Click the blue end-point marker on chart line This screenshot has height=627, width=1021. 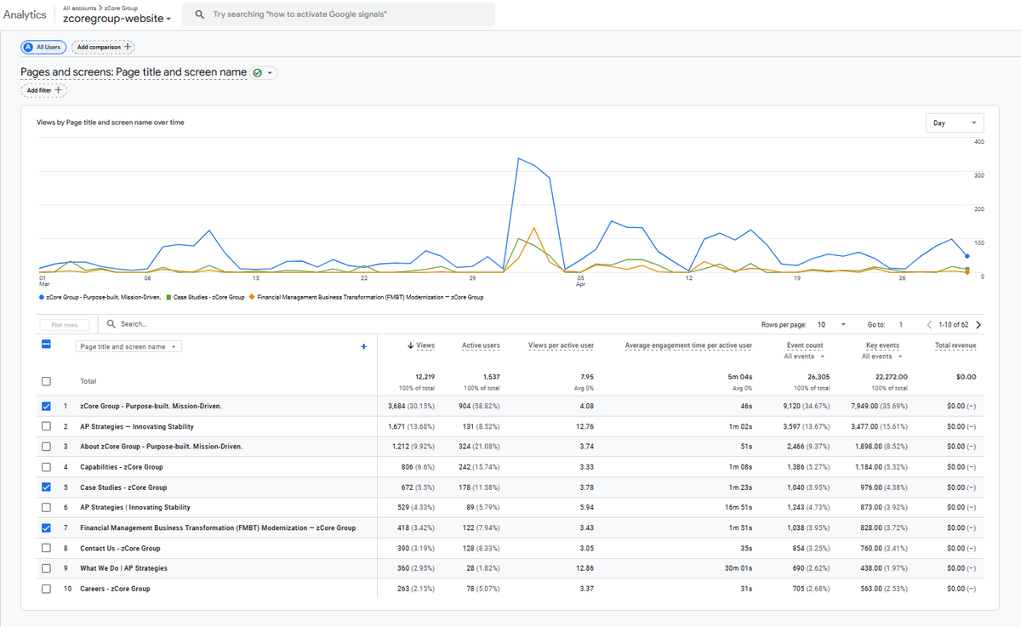(x=967, y=255)
